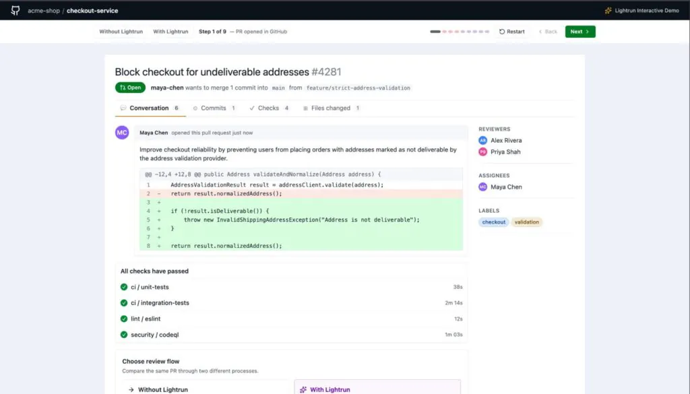Click the Files changed tab icon
The width and height of the screenshot is (690, 394).
pos(305,108)
